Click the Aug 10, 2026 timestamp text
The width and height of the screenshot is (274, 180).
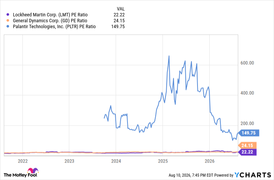point(191,175)
